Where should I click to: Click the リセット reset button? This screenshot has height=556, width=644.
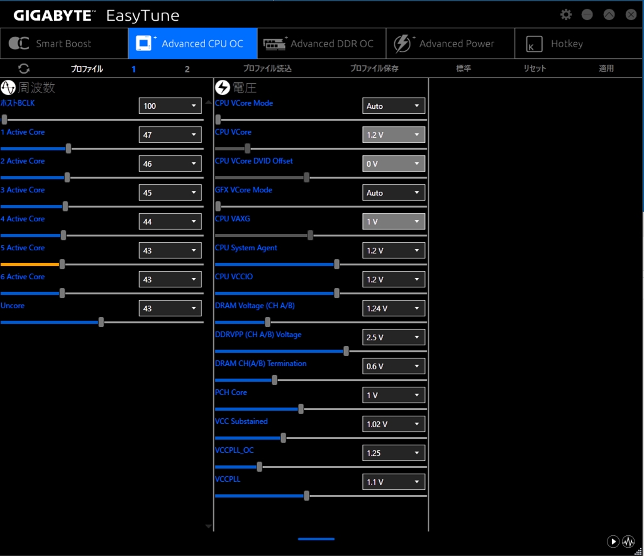(535, 68)
